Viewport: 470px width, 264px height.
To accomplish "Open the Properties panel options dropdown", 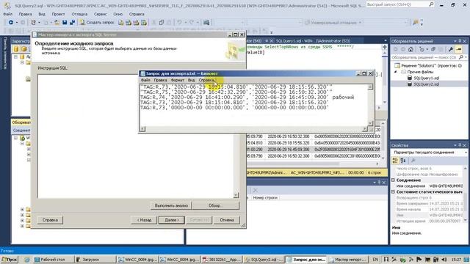I will pyautogui.click(x=455, y=145).
